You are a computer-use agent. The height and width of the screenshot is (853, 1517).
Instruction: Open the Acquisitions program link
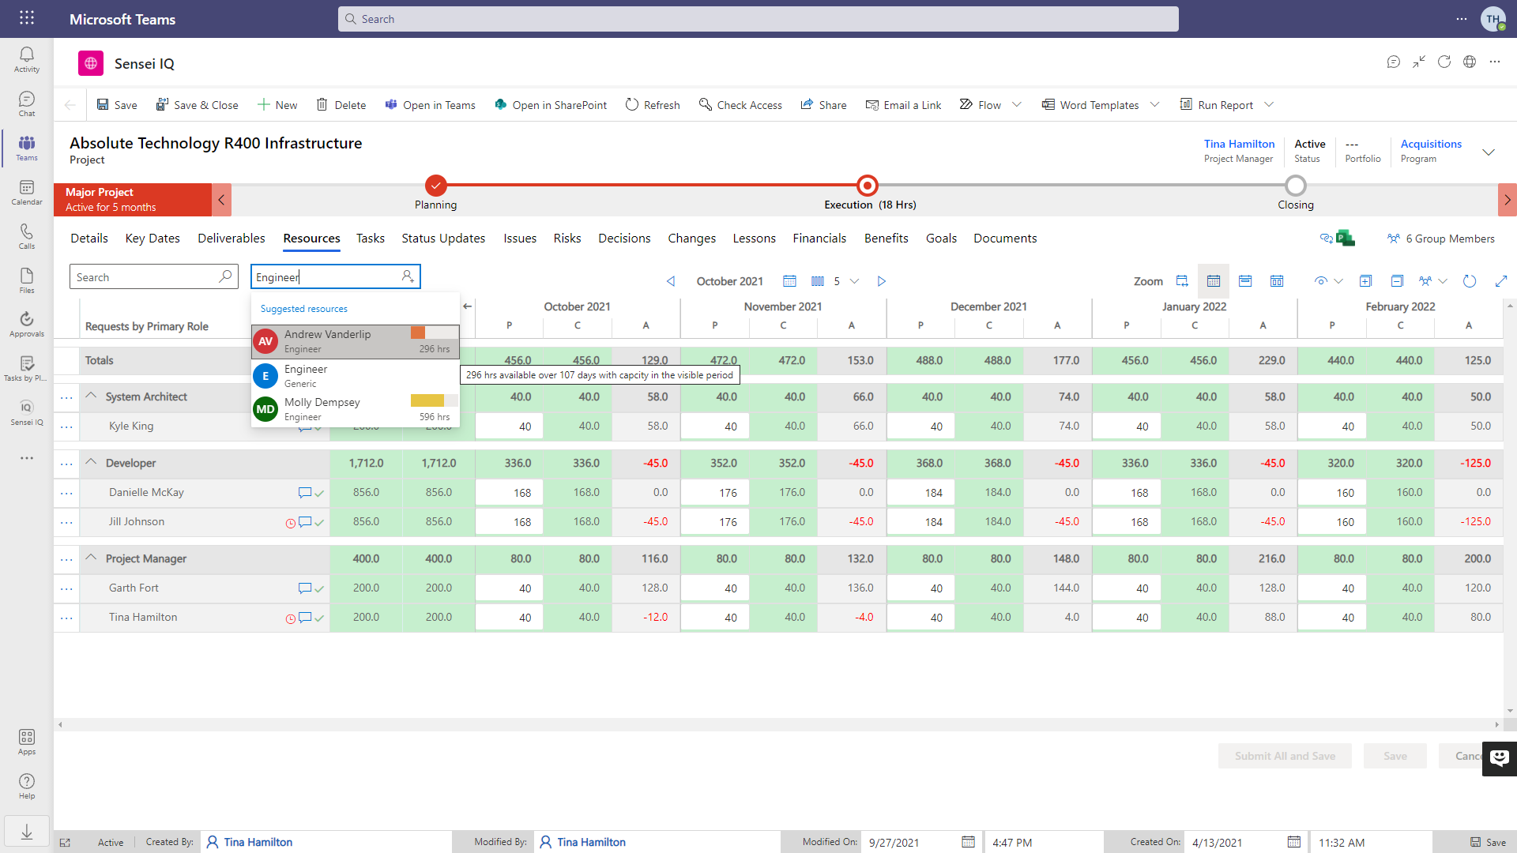pos(1431,144)
